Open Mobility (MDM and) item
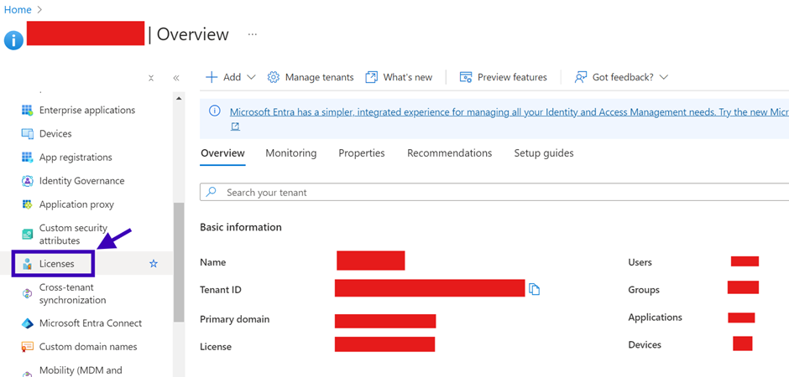Image resolution: width=789 pixels, height=377 pixels. (x=81, y=370)
